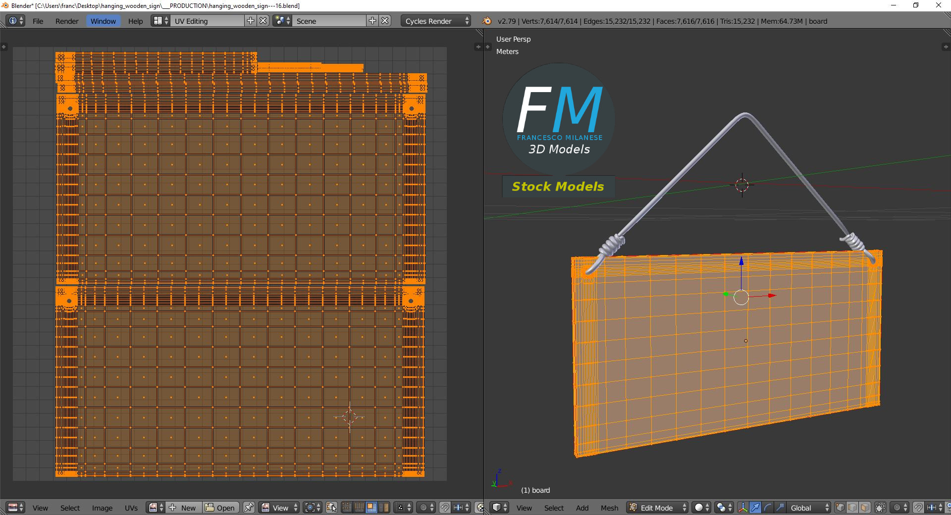The height and width of the screenshot is (515, 951).
Task: Select face UV selection mode
Action: click(371, 508)
